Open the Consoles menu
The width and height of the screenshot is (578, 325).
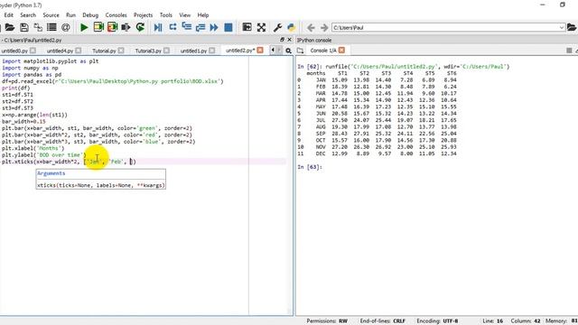pos(117,15)
